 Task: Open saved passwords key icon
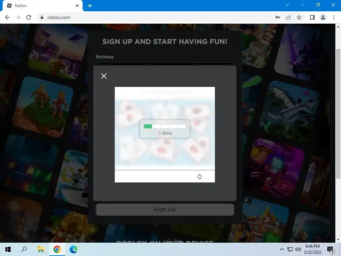(x=278, y=17)
